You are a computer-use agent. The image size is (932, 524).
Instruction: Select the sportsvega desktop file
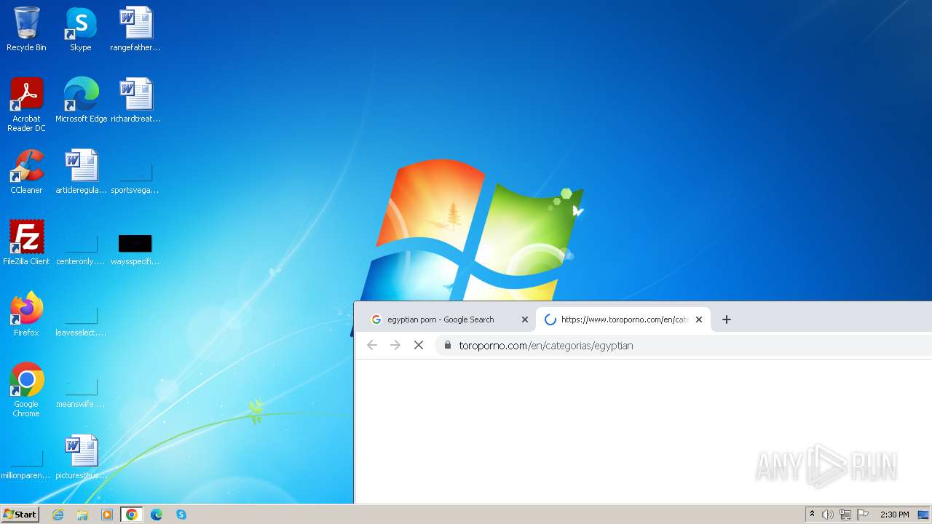tap(135, 178)
